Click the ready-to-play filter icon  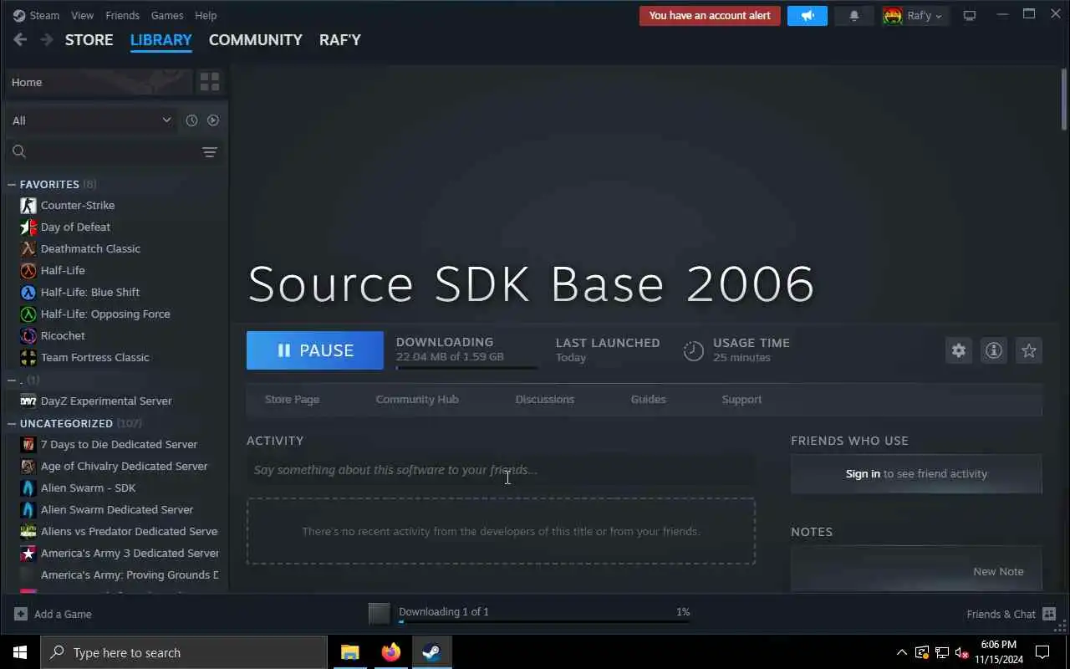click(x=213, y=120)
